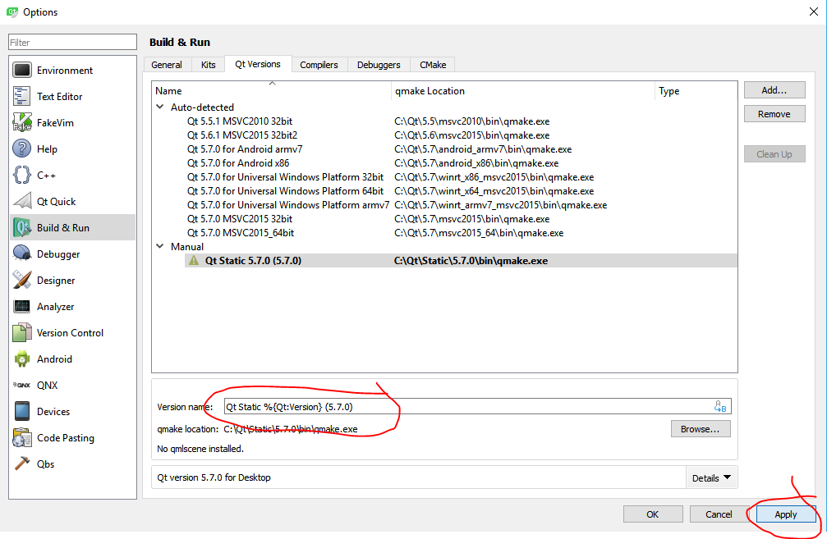This screenshot has height=539, width=827.
Task: Collapse the Auto-detected group
Action: (x=160, y=107)
